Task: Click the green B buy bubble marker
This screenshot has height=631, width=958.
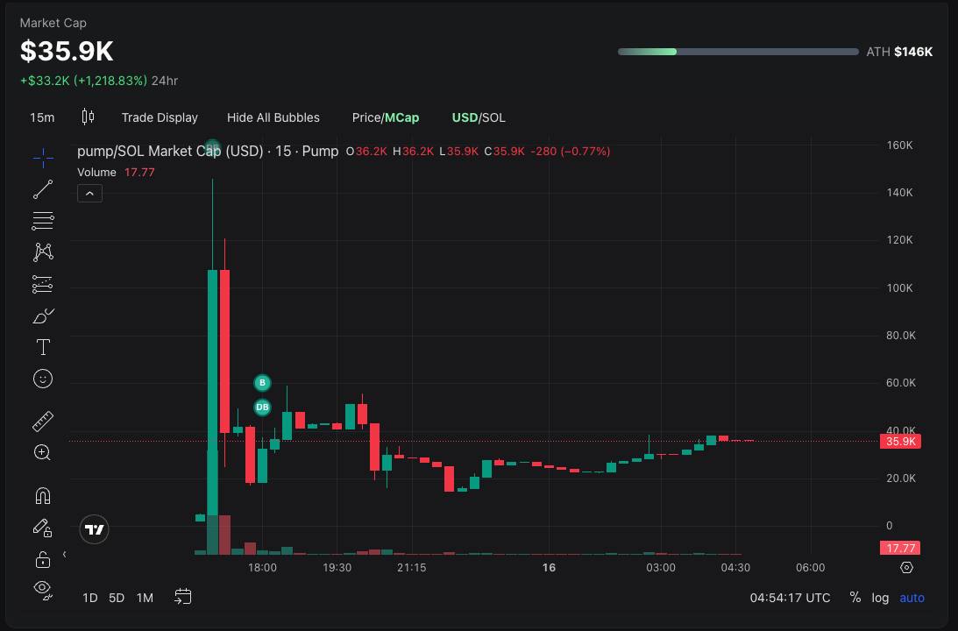Action: tap(261, 382)
